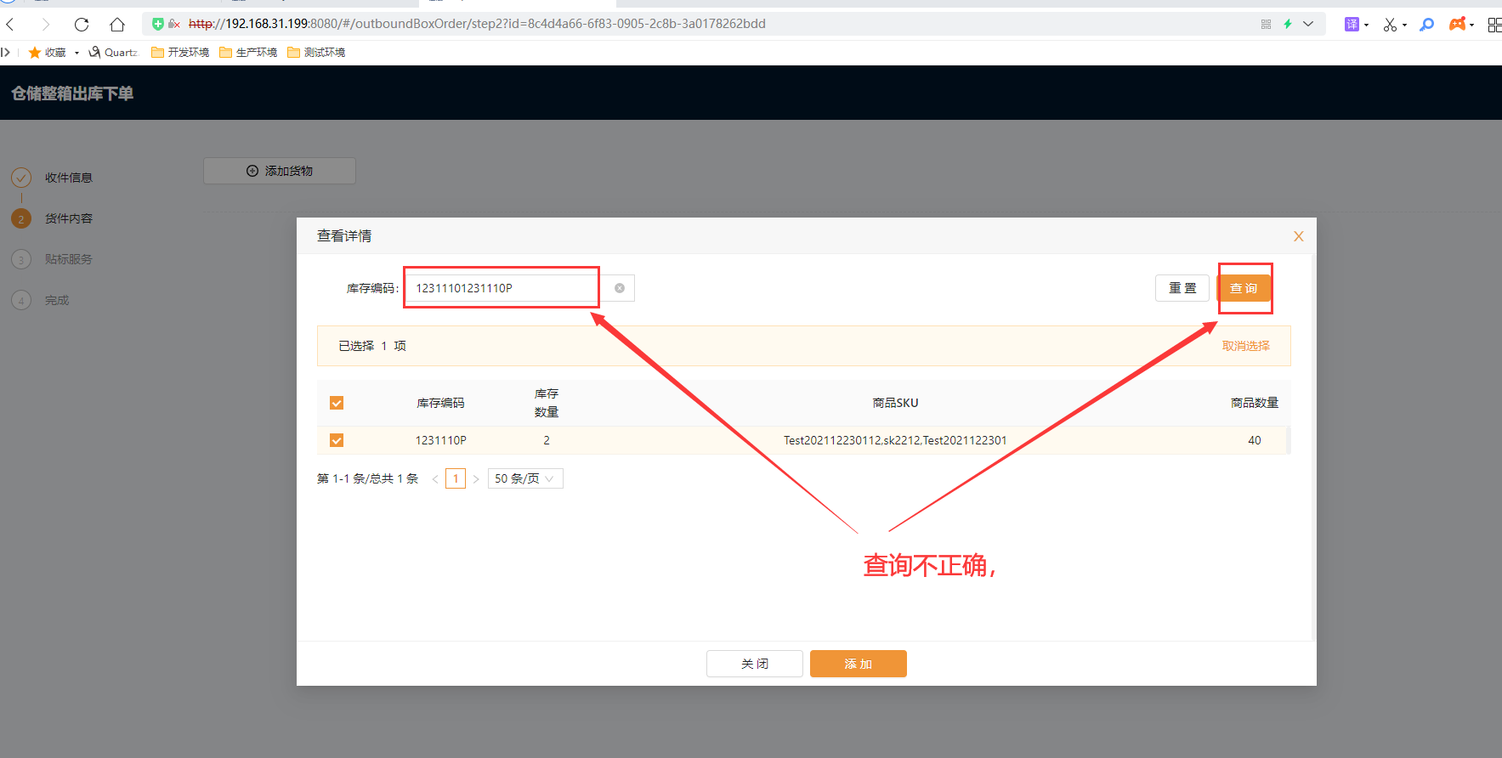Open the 开发环境 bookmark folder

click(x=180, y=53)
